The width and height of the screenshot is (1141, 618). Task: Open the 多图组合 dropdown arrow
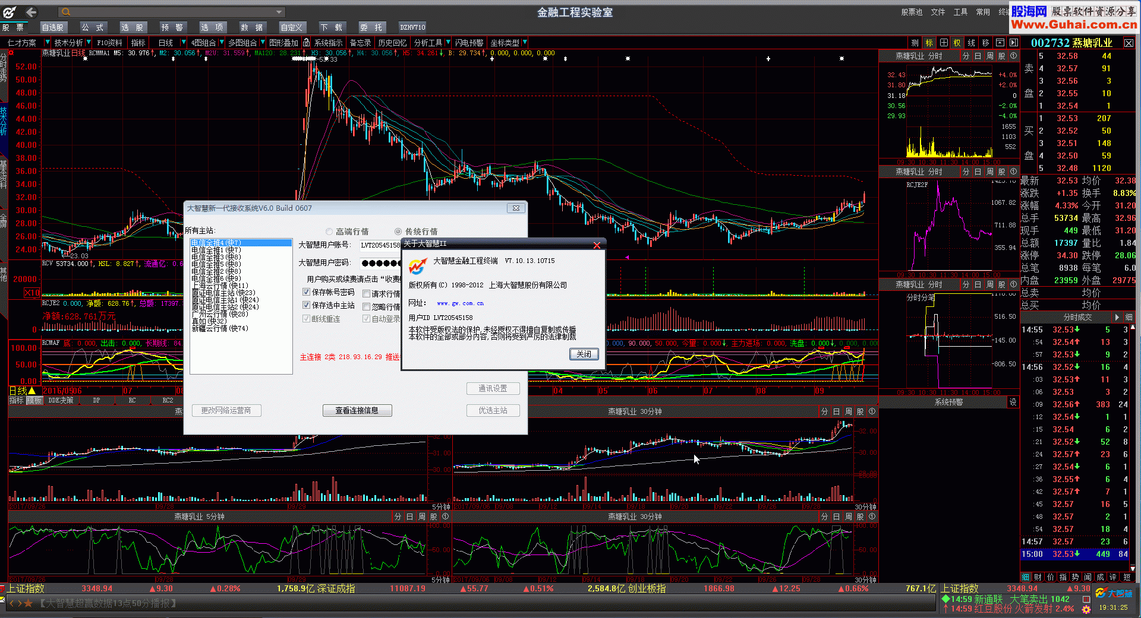(x=262, y=43)
